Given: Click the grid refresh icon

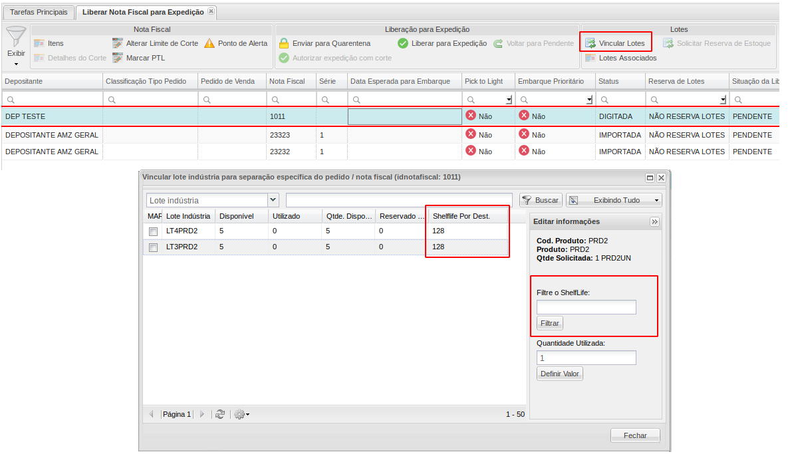Looking at the screenshot, I should point(220,414).
